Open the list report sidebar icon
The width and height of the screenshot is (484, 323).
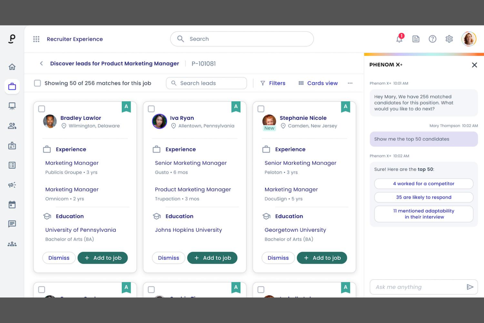point(12,165)
